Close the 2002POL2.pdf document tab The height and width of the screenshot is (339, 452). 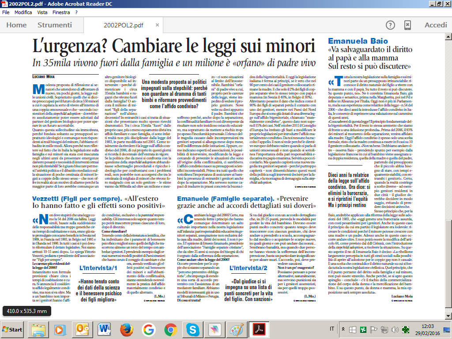pyautogui.click(x=158, y=25)
